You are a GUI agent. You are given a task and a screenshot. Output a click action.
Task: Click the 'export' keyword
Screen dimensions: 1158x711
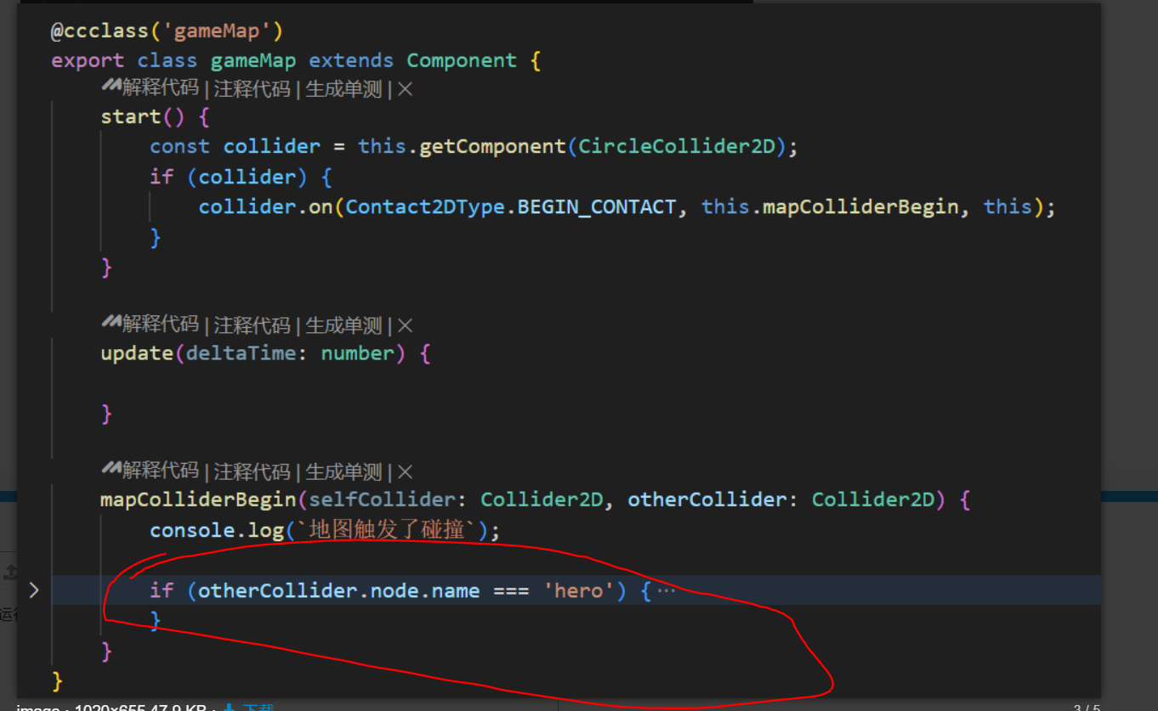[x=88, y=61]
